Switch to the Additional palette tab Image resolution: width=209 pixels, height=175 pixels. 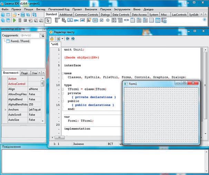click(x=66, y=15)
